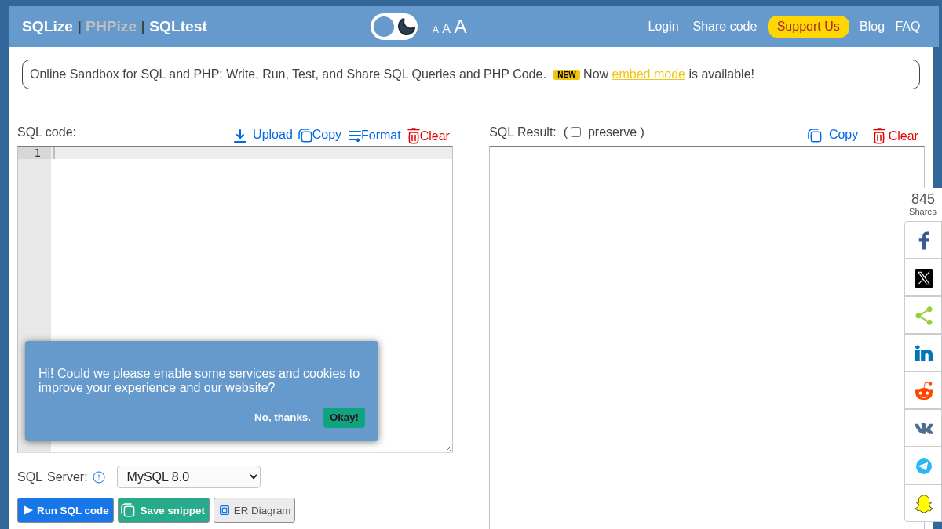Click the Support Us button
942x529 pixels.
tap(809, 27)
